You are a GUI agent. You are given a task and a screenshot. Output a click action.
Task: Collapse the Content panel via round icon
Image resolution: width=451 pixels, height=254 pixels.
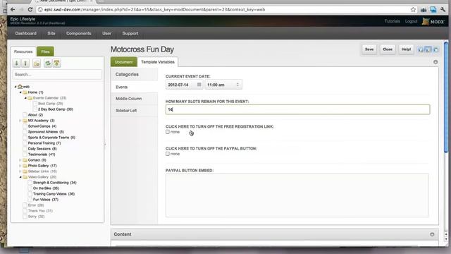[432, 234]
